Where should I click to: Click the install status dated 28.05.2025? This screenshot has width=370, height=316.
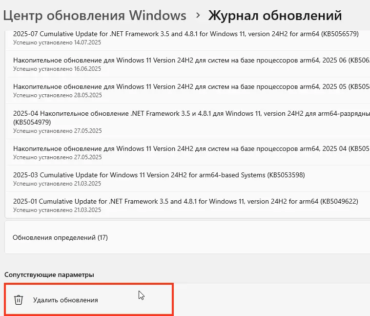(x=57, y=95)
